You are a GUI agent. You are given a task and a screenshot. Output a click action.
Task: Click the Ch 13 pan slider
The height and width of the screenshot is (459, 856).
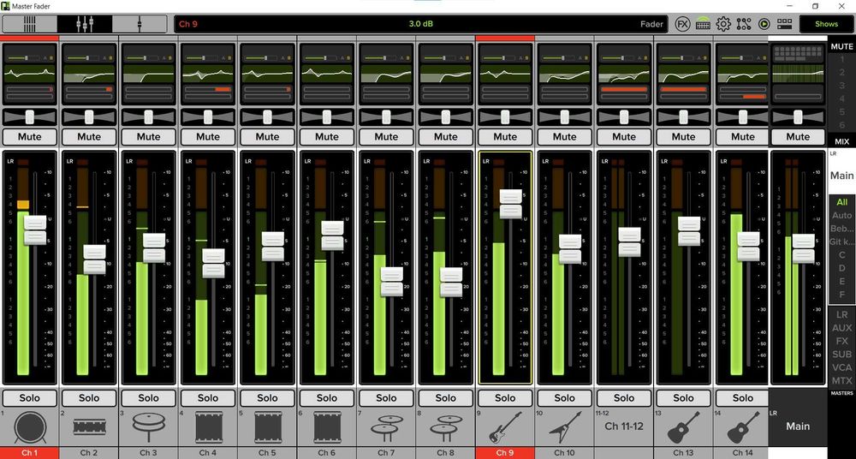click(683, 116)
